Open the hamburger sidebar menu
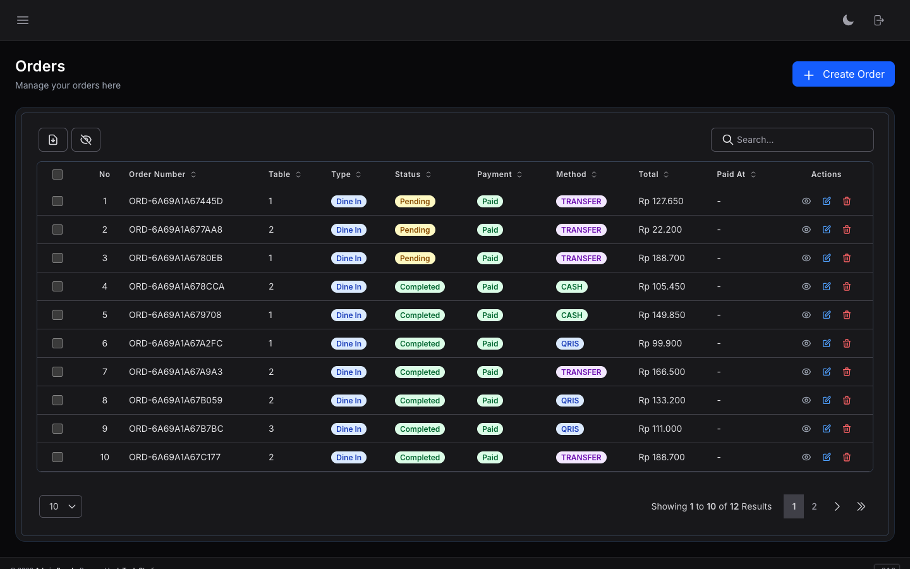Image resolution: width=910 pixels, height=569 pixels. click(23, 20)
